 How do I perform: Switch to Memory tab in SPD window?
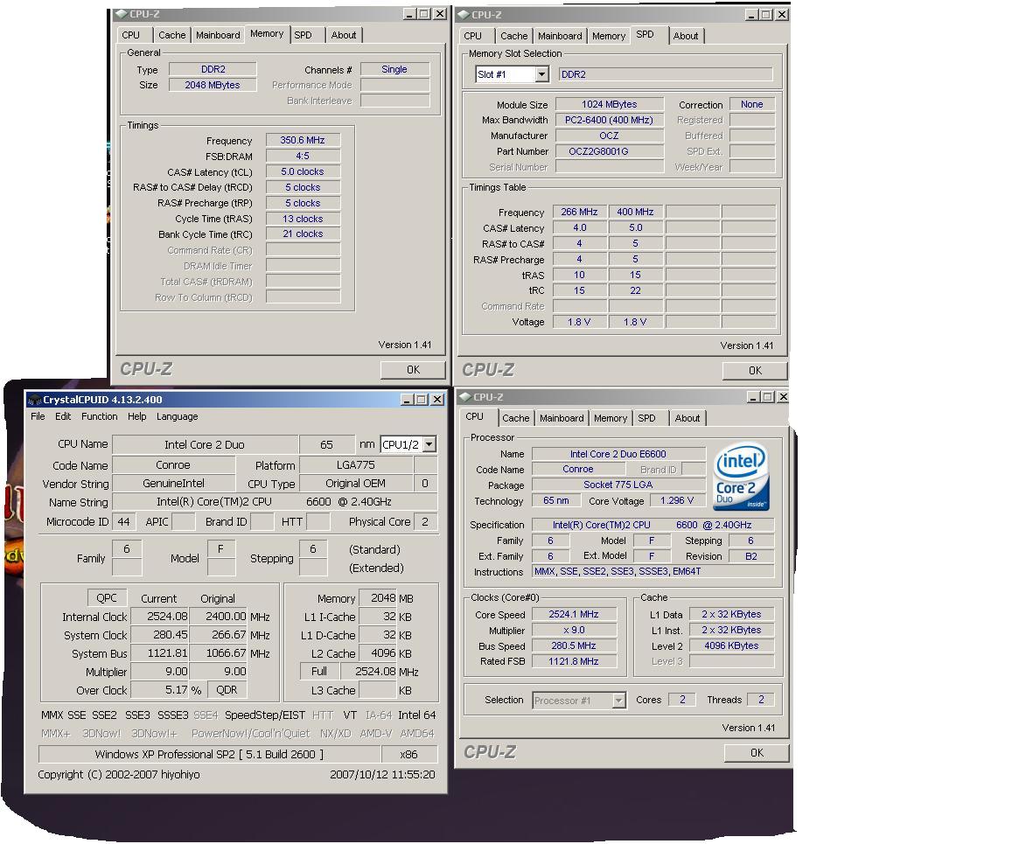(609, 36)
